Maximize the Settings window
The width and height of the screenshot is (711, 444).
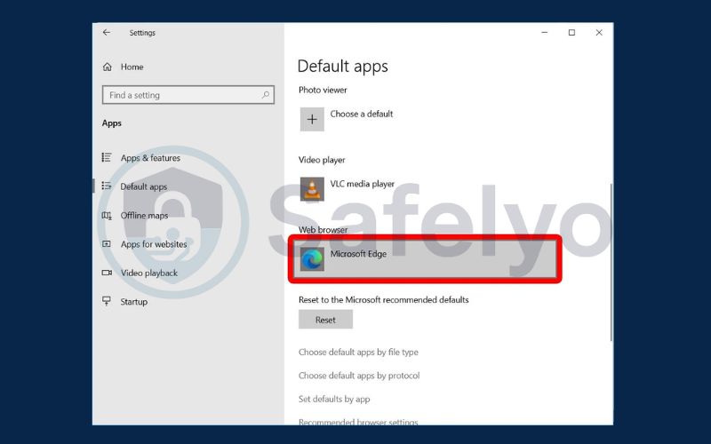(x=571, y=33)
